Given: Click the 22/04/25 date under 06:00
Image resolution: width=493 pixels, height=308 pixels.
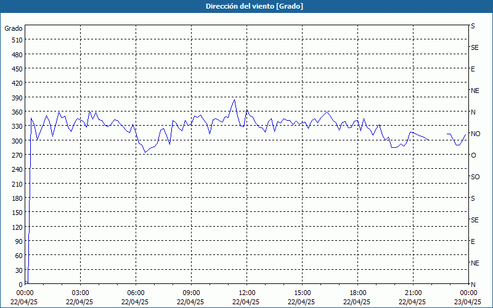Looking at the screenshot, I should [x=136, y=302].
